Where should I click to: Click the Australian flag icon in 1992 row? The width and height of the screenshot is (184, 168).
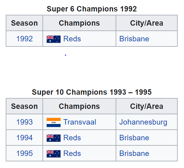click(x=54, y=39)
